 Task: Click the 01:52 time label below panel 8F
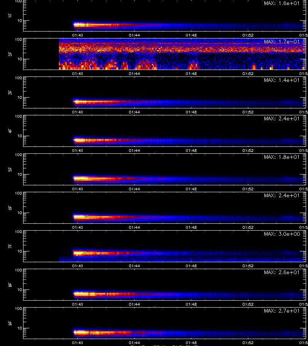(x=248, y=304)
